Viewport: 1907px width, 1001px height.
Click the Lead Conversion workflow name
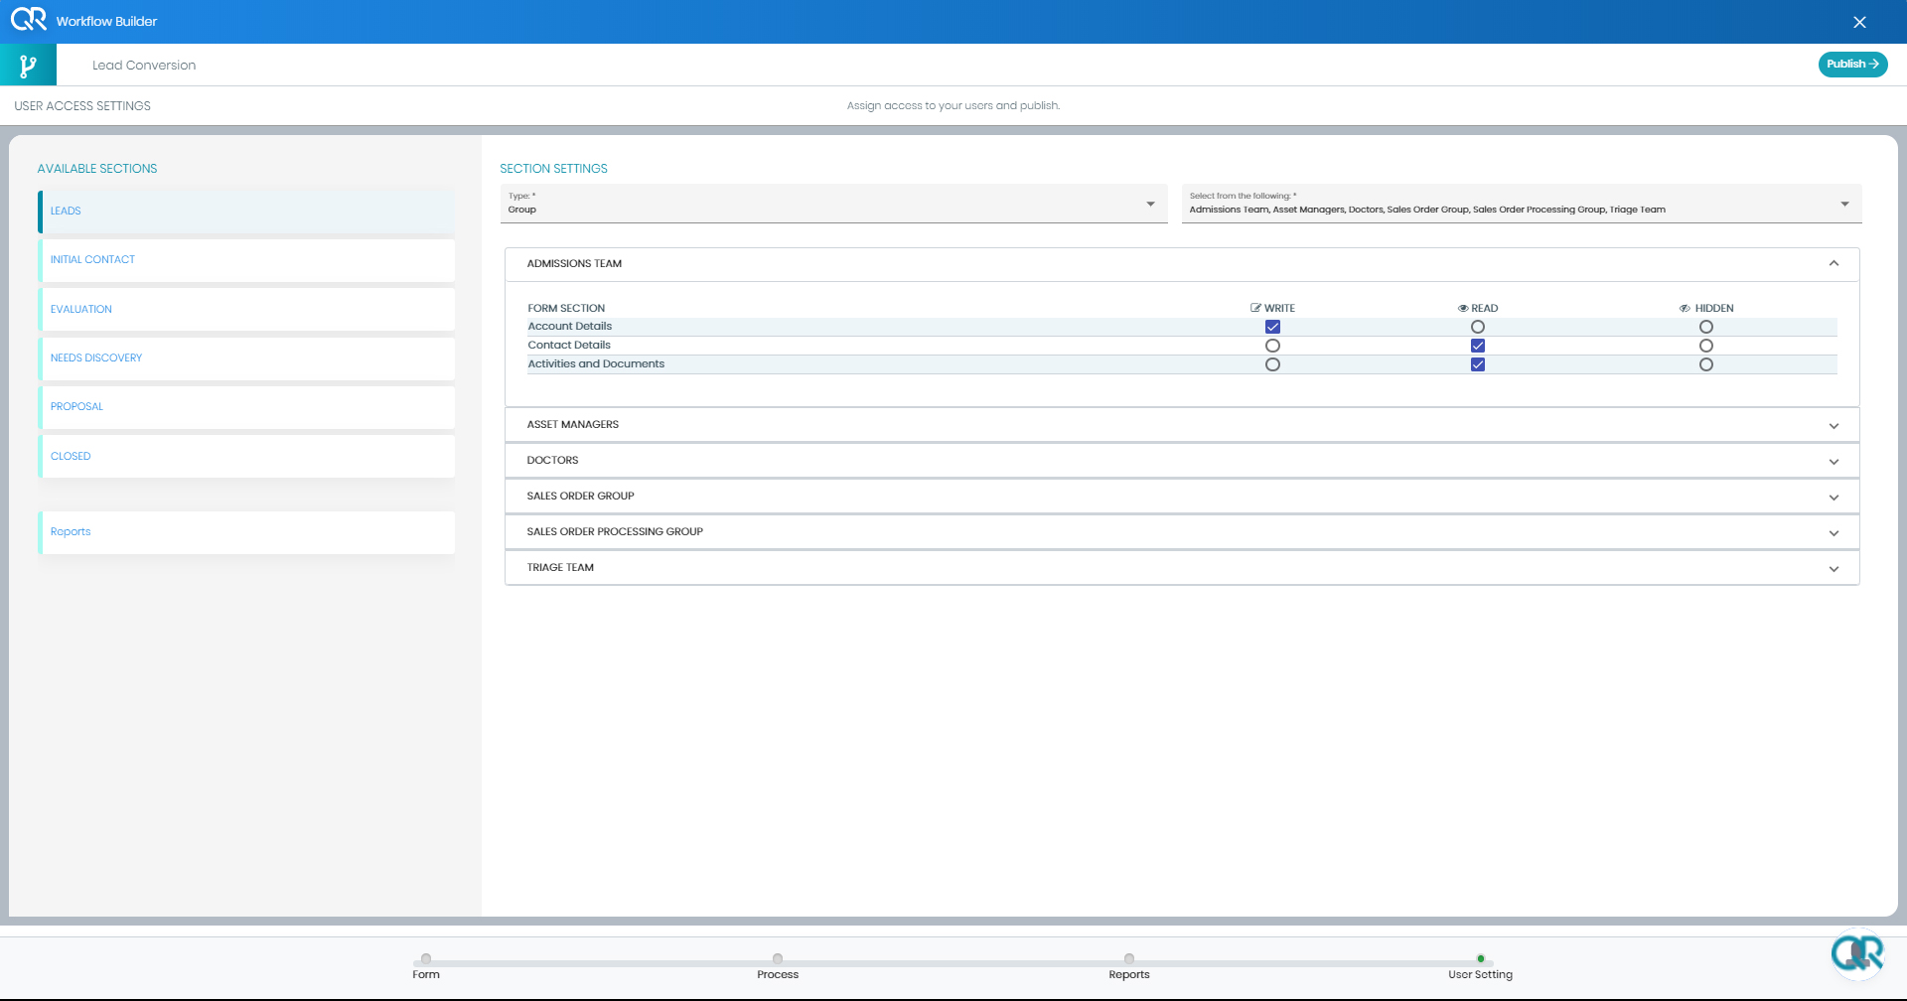coord(144,66)
